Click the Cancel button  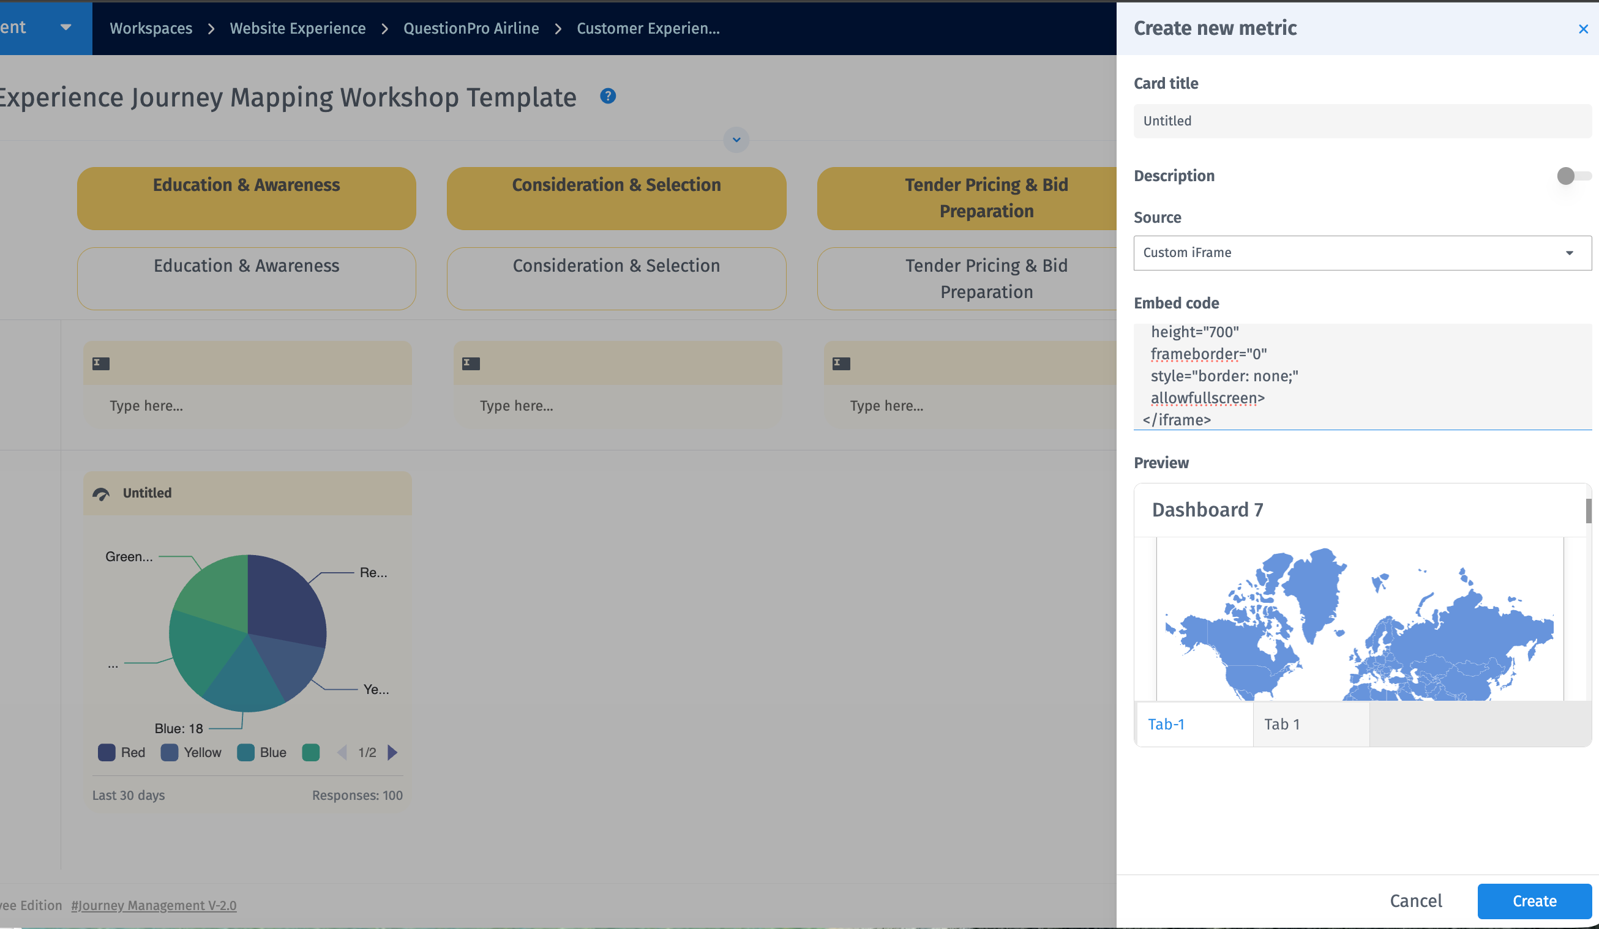point(1415,901)
